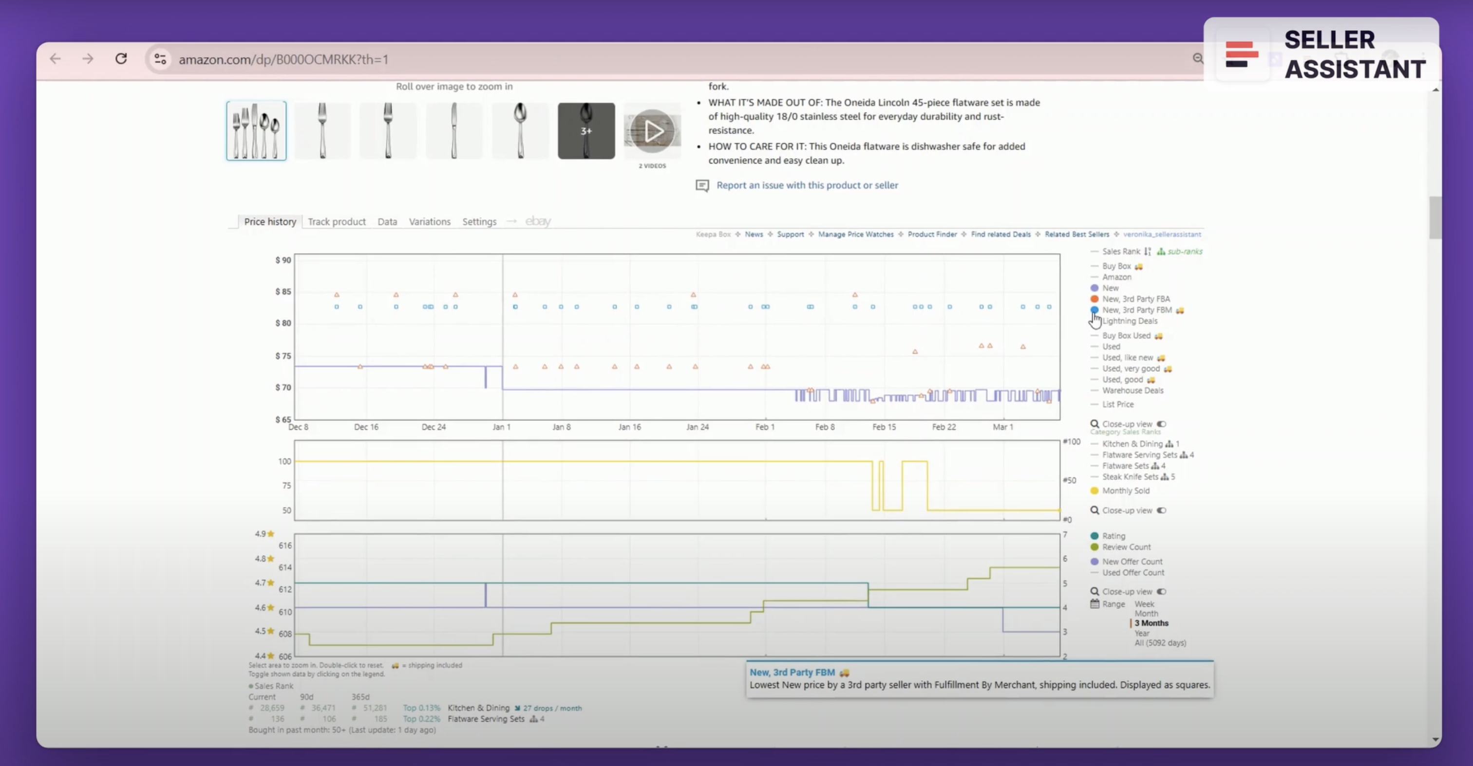Click the browser reload icon
1473x766 pixels.
click(x=121, y=59)
